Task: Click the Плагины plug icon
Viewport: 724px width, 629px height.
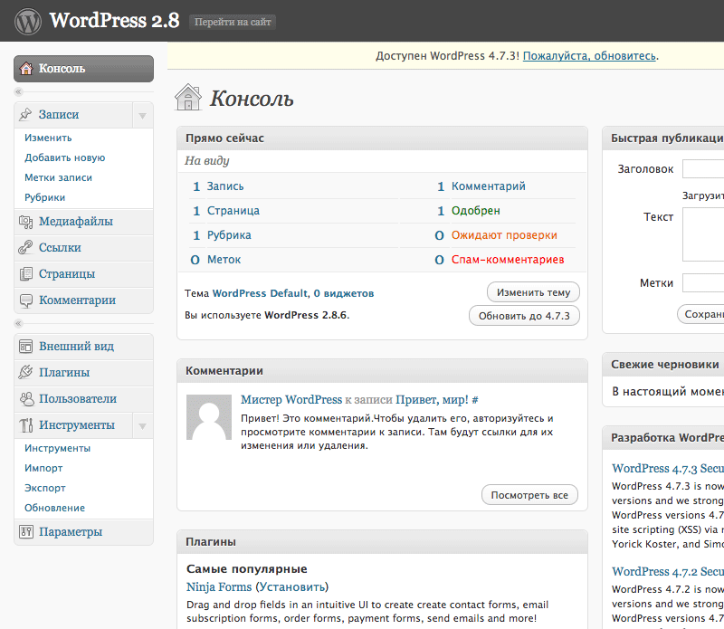Action: 26,372
